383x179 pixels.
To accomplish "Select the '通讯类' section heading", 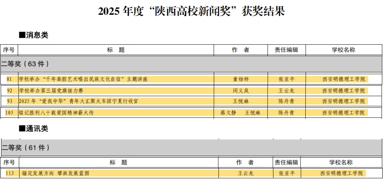I will click(34, 129).
